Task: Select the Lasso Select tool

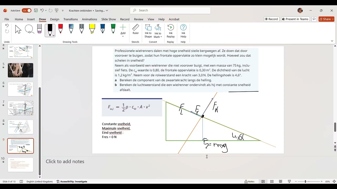Action: pos(29,29)
